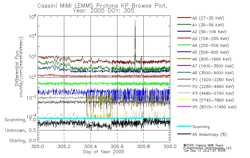Click the x-axis tick label 305.2
250x158 pixels.
coord(64,146)
